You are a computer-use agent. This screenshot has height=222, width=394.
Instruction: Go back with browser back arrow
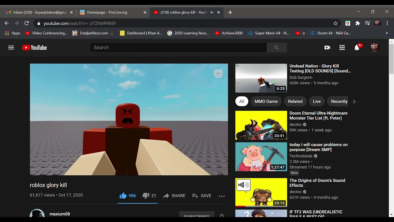coord(7,23)
